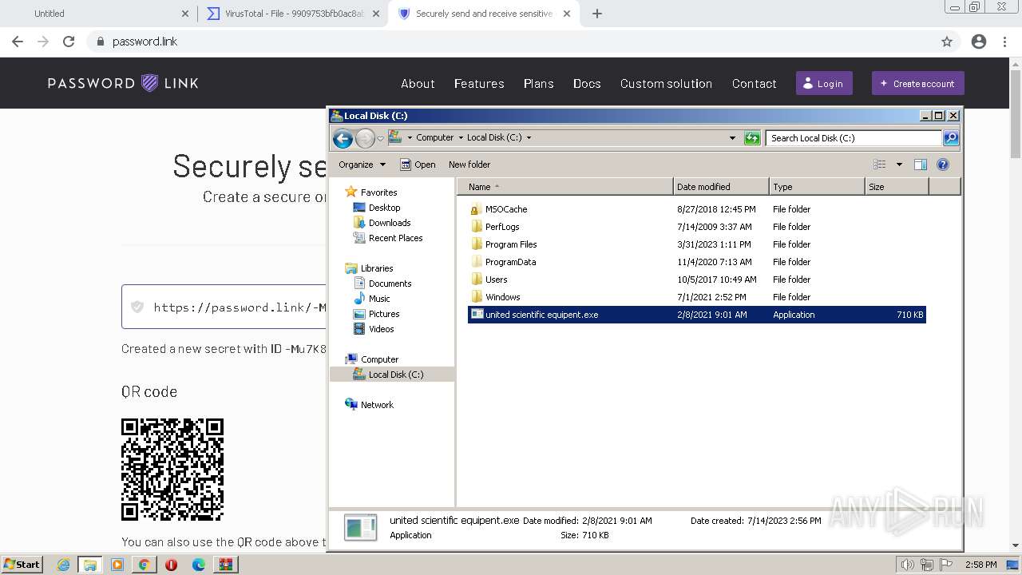Click the Open toolbar button

[x=418, y=165]
